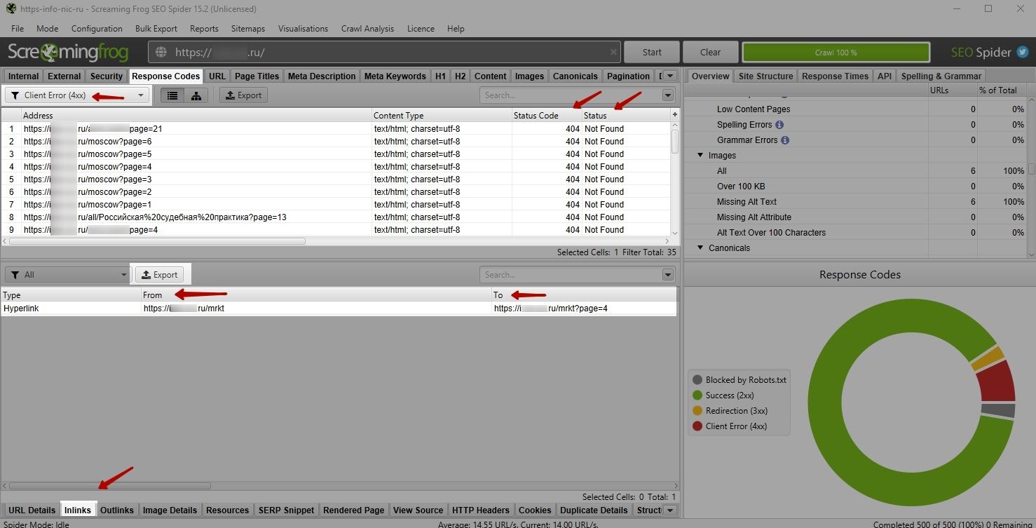
Task: Open upper search options dropdown arrow
Action: click(668, 95)
